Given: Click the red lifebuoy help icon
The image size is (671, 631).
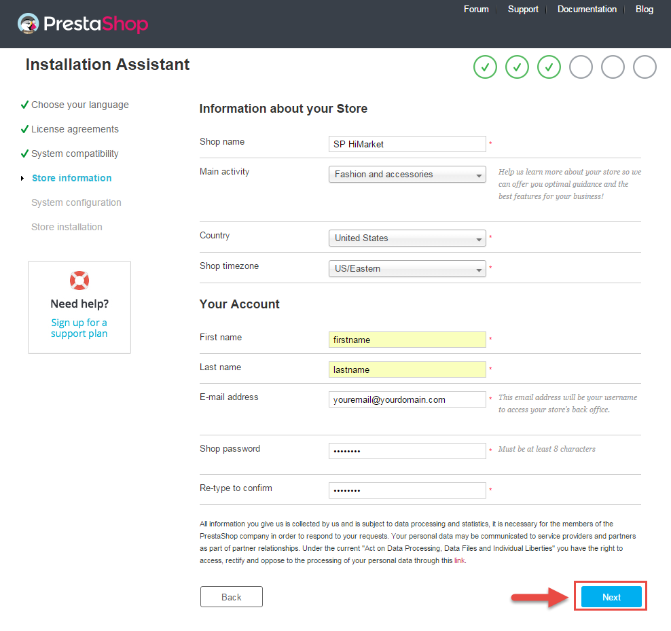Looking at the screenshot, I should (x=79, y=281).
